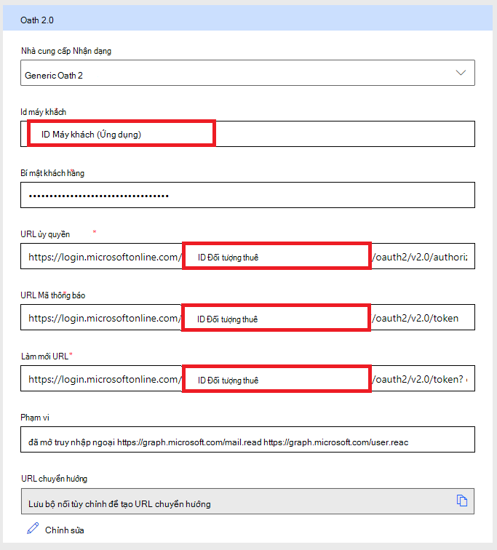Click the Phạm vi label
497x550 pixels.
[x=35, y=418]
